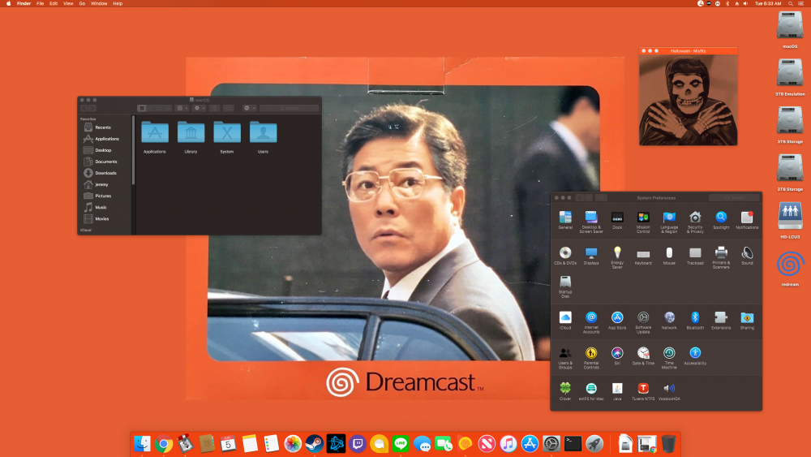Screen dimensions: 811x457
Task: Open Siri preferences pane
Action: (617, 356)
